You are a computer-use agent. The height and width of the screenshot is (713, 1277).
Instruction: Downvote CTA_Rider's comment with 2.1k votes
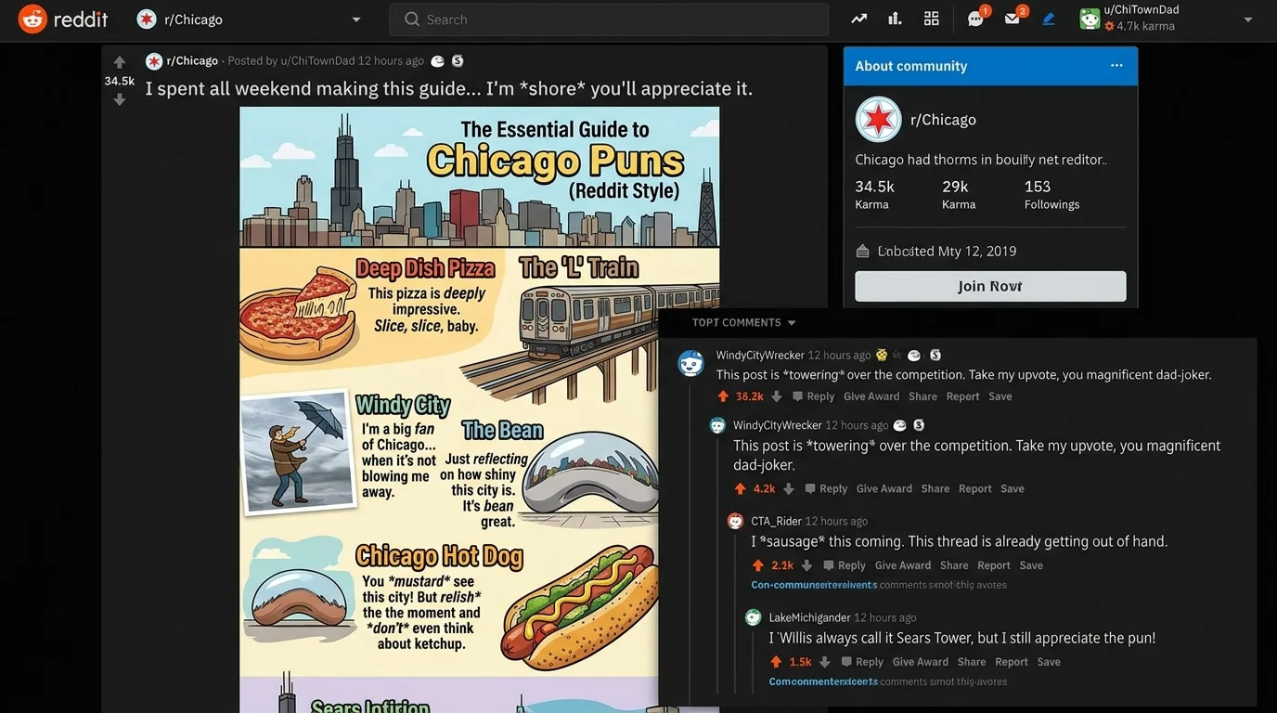click(x=806, y=565)
